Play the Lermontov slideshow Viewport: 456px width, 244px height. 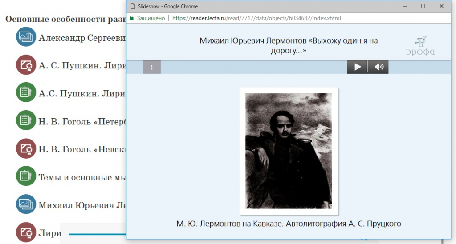(357, 67)
